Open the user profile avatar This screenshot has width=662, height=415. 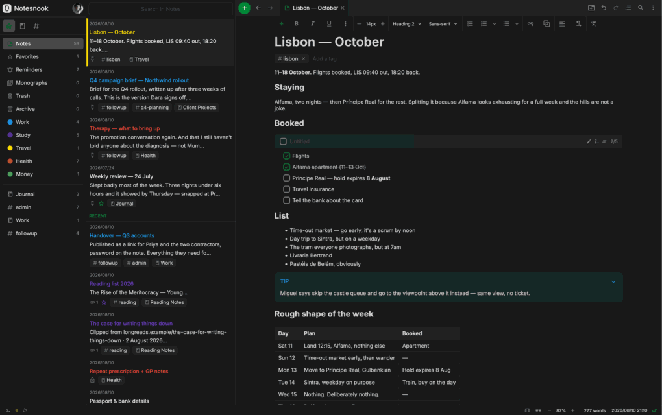coord(78,8)
